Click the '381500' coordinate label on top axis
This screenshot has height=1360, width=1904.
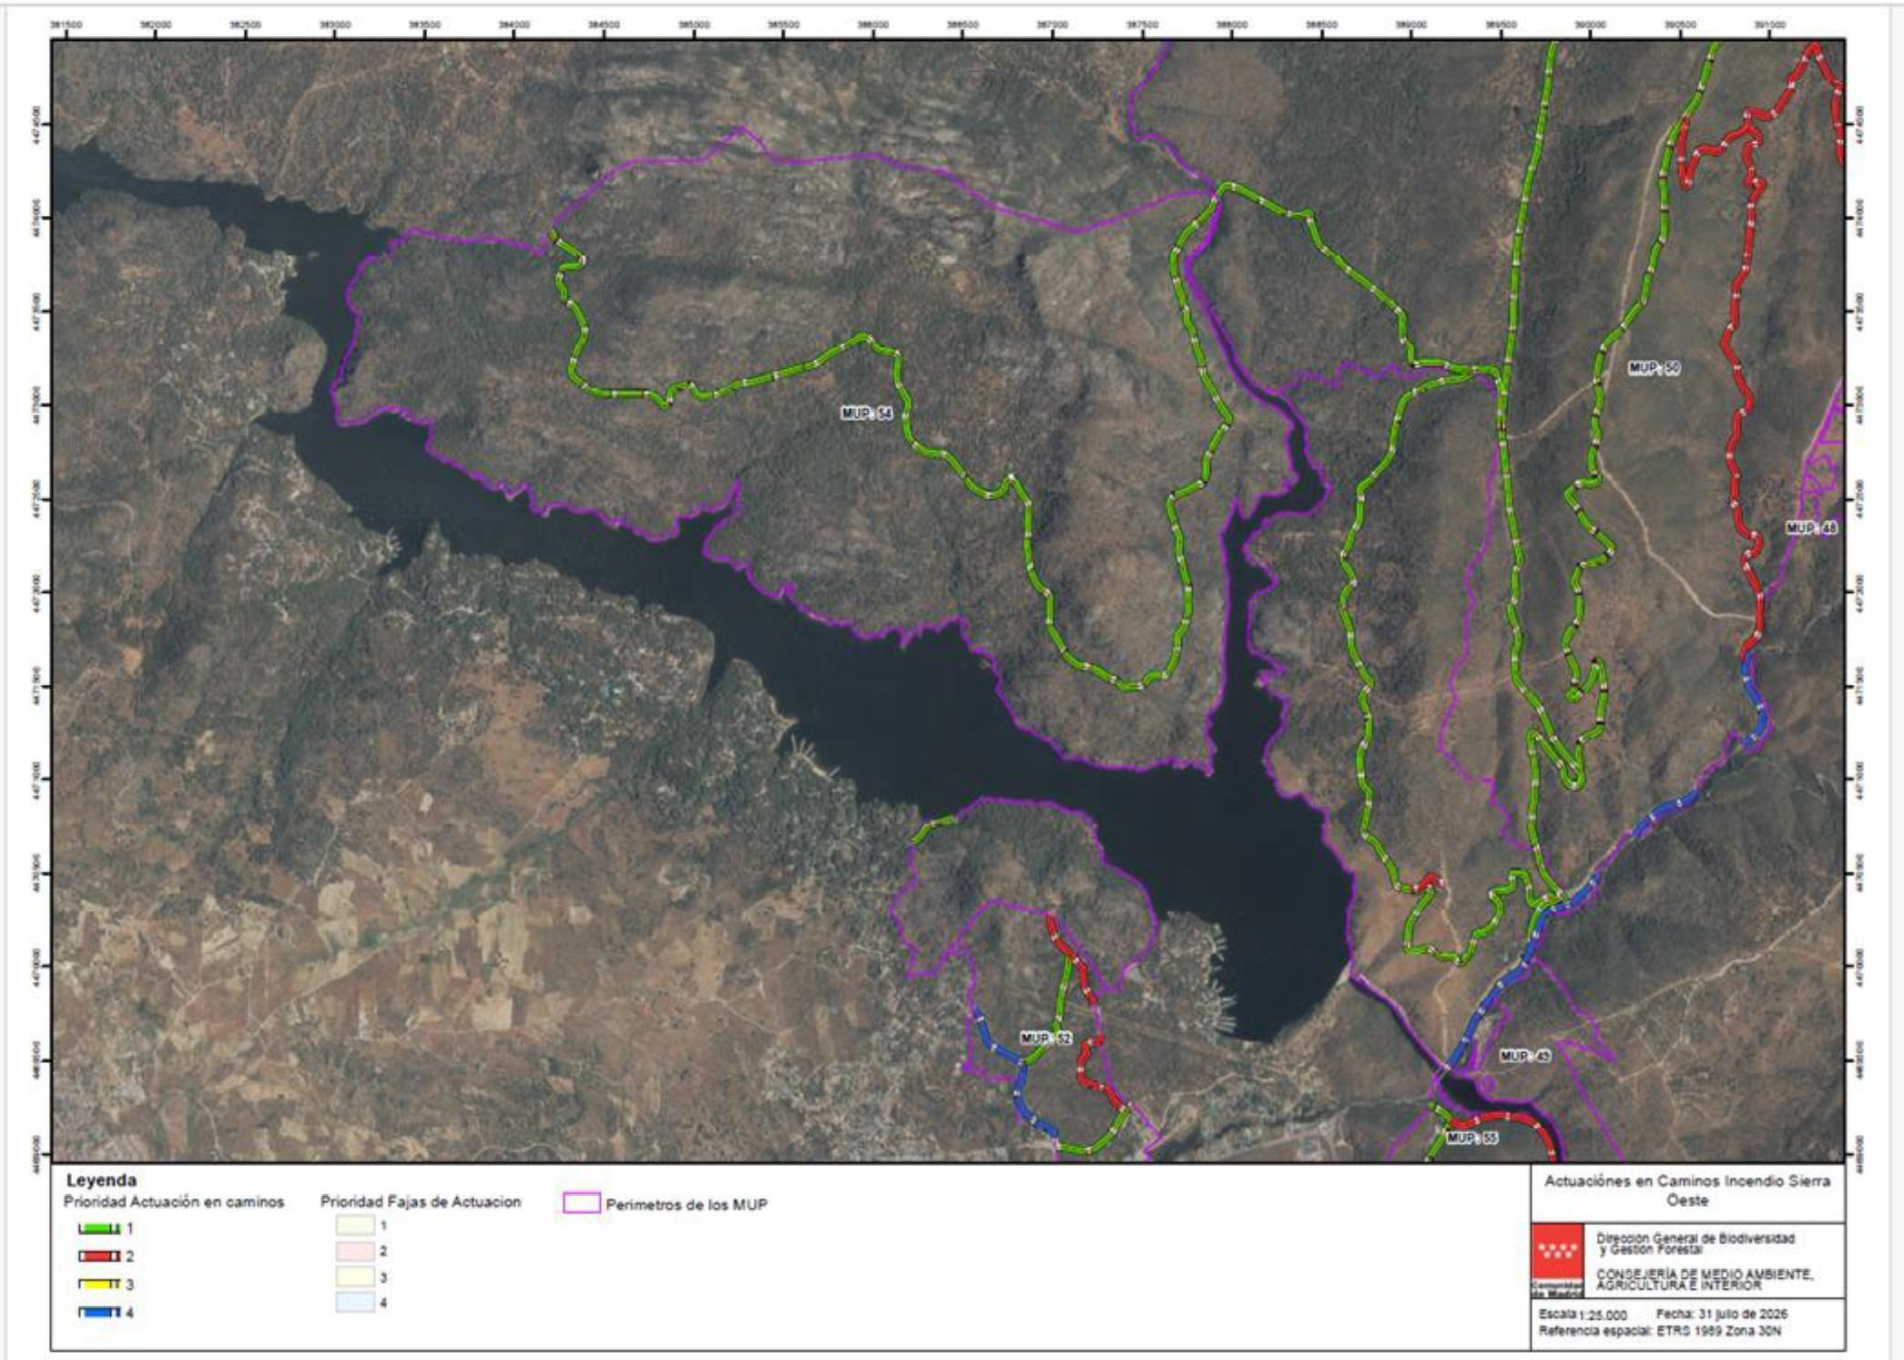(x=66, y=26)
